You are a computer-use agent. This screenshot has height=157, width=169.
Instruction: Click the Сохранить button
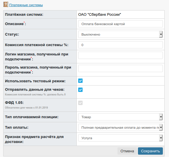click(150, 151)
